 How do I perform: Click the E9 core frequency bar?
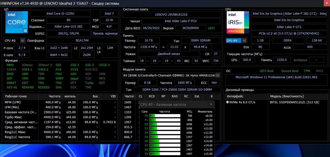[165, 154]
